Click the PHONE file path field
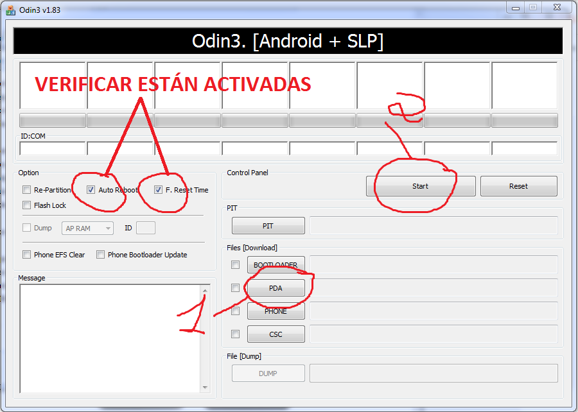The height and width of the screenshot is (412, 578). (434, 311)
